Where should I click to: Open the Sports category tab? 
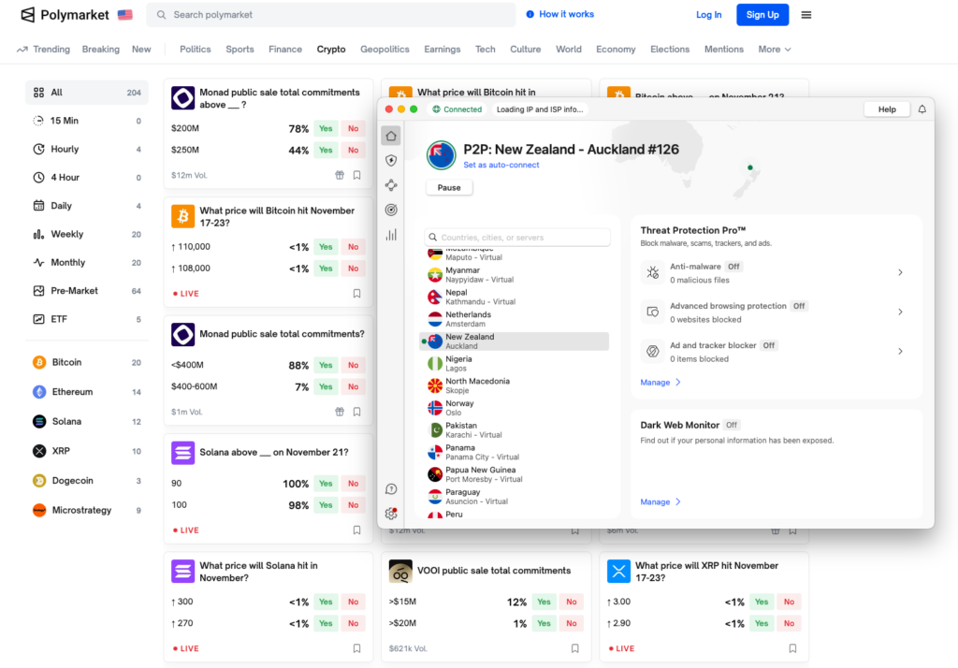[x=239, y=50]
